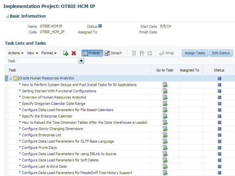
Task: Click the Task search input field
Action: point(47,61)
